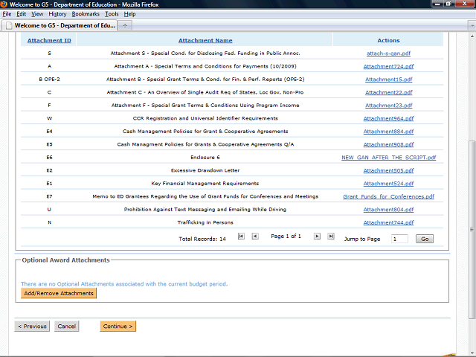Sort table by Attachment Name column
This screenshot has height=357, width=476.
(205, 40)
